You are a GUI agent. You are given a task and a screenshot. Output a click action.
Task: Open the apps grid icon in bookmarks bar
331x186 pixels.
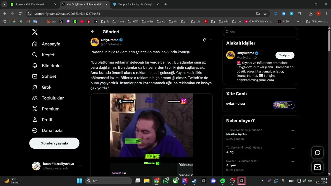4,22
